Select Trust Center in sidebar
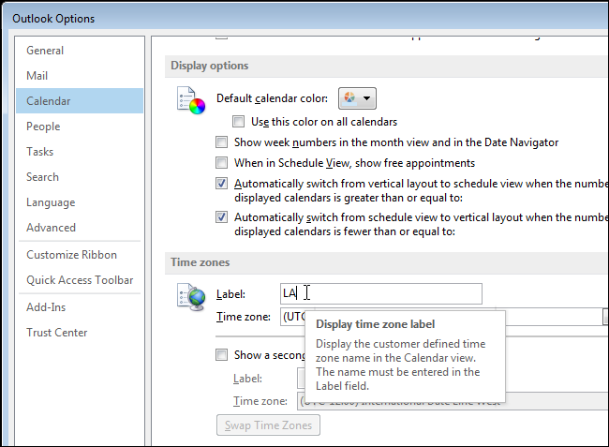 [57, 333]
